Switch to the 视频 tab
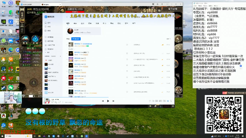This screenshot has width=246, height=138. click(82, 23)
